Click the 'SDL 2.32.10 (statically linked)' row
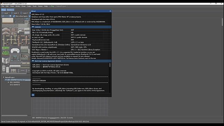Viewport: 224px width, 126px height. [71, 32]
